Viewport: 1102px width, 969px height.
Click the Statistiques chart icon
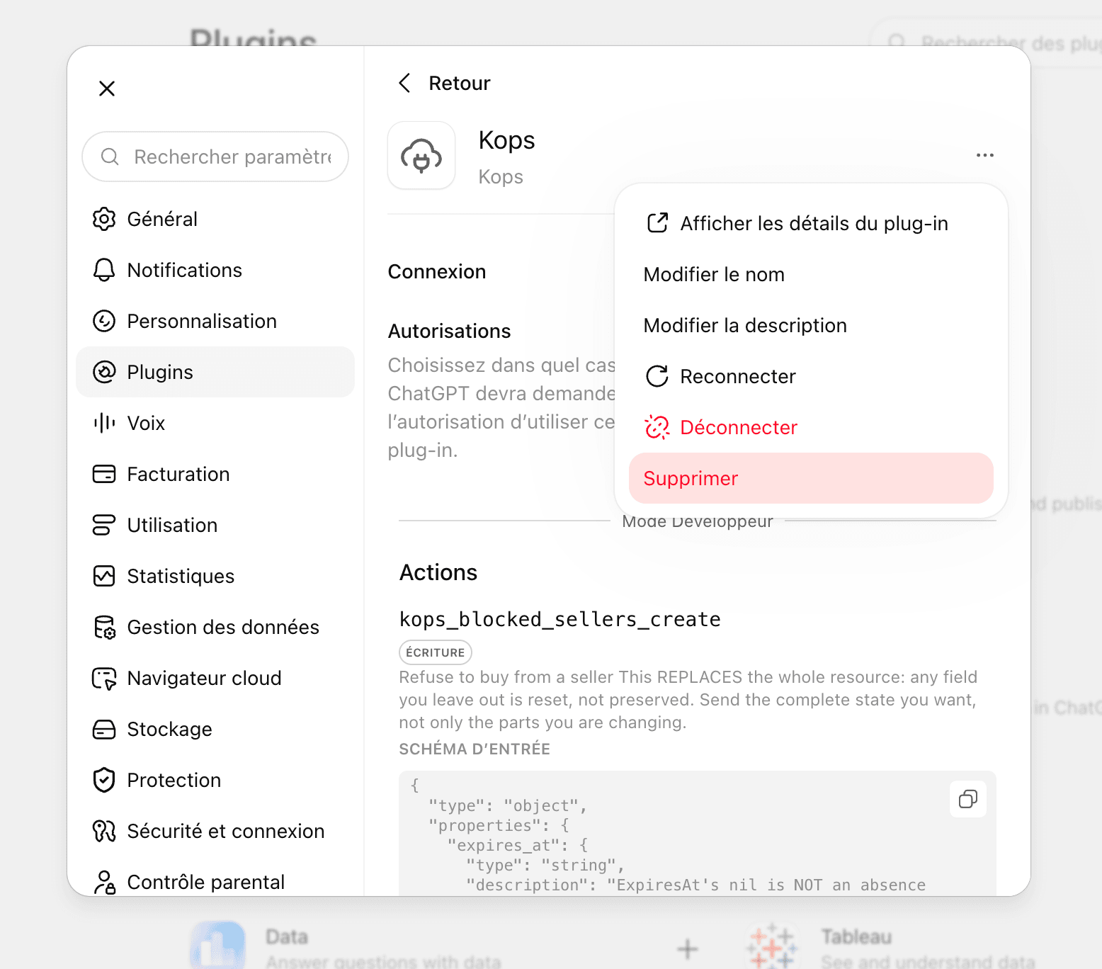[104, 576]
